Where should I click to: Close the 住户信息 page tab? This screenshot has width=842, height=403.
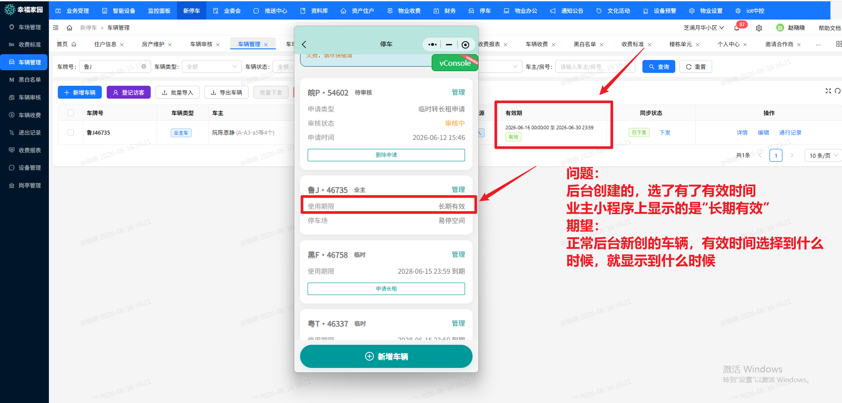point(122,44)
